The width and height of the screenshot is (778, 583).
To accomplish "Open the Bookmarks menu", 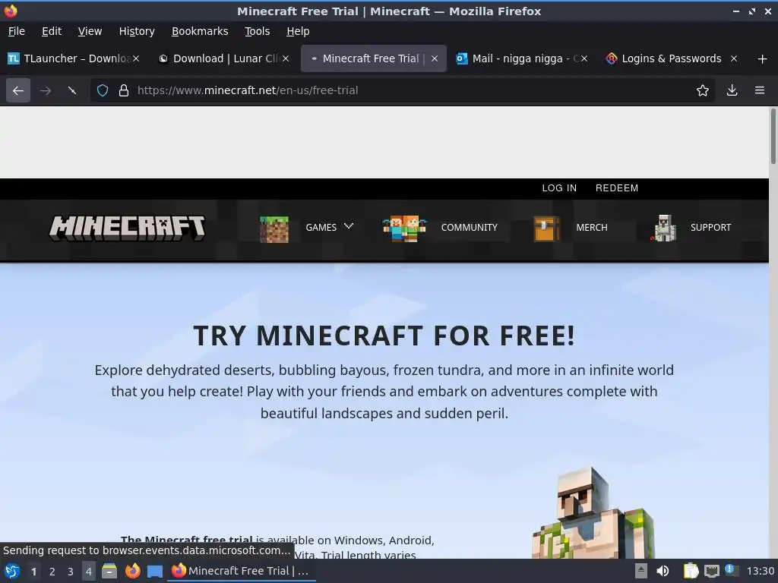I will point(200,31).
